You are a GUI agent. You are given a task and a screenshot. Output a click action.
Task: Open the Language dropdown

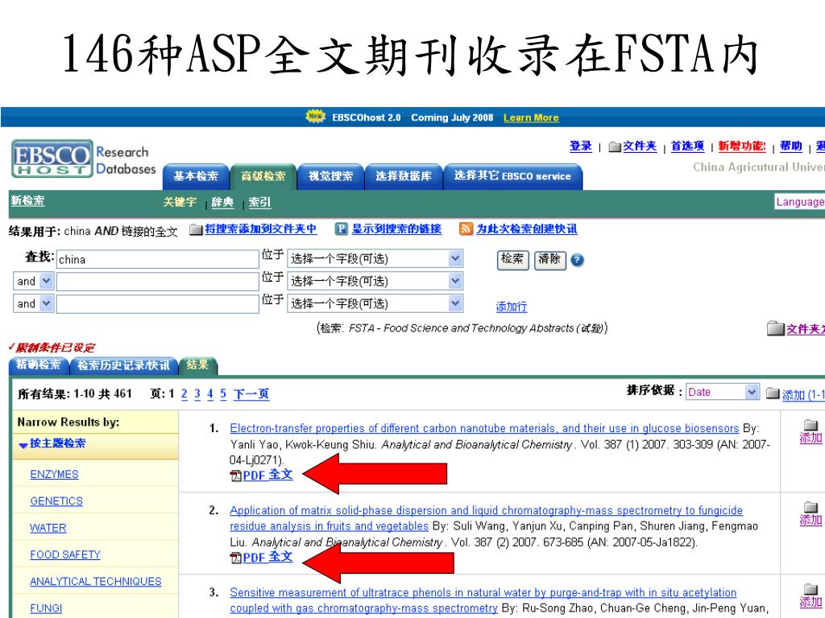tap(799, 202)
